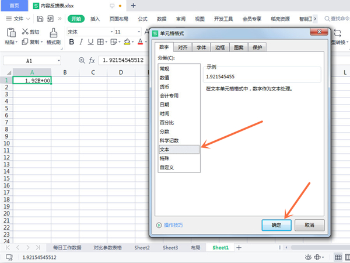Image resolution: width=350 pixels, height=263 pixels.
Task: Switch to the 每日工作数据 sheet tab
Action: tap(67, 248)
